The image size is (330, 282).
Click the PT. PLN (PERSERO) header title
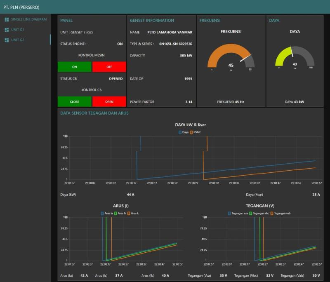[21, 7]
